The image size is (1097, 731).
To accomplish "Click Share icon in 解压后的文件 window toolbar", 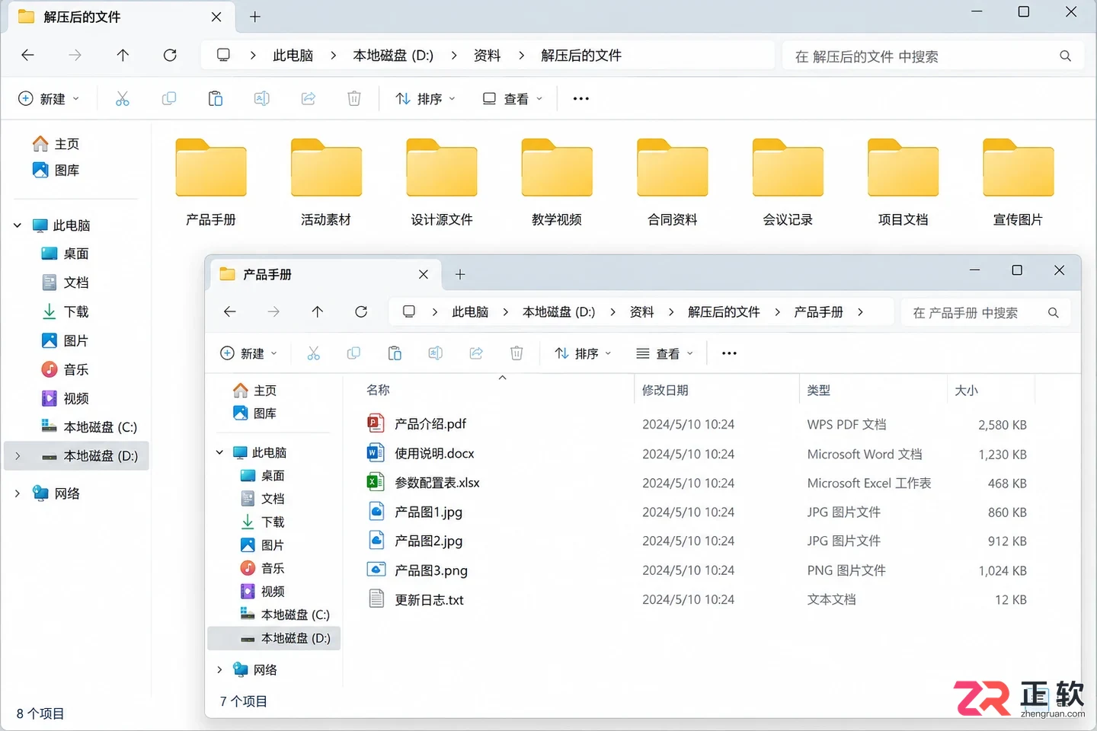I will pos(309,98).
